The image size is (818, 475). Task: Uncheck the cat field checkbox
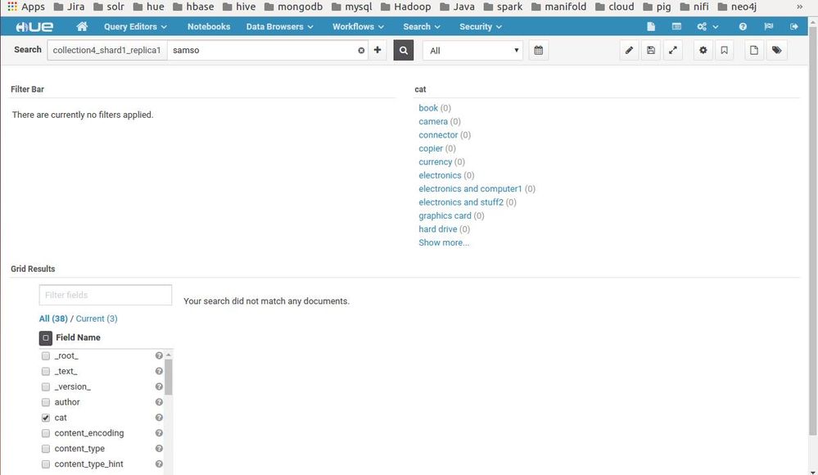(x=45, y=418)
